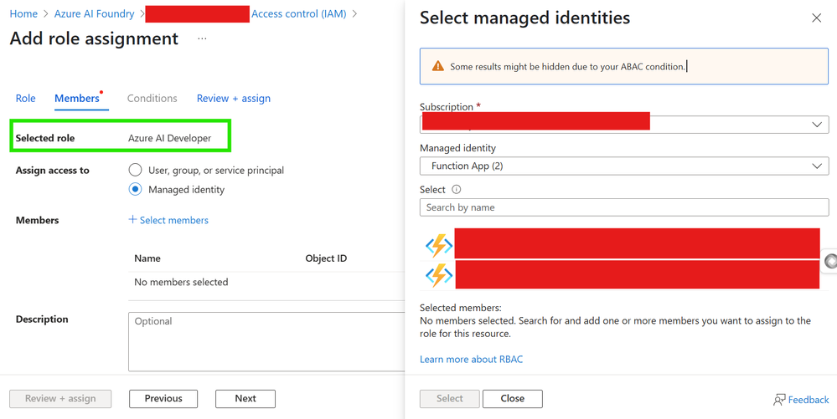This screenshot has width=837, height=419.
Task: Expand the Subscription dropdown
Action: click(624, 125)
